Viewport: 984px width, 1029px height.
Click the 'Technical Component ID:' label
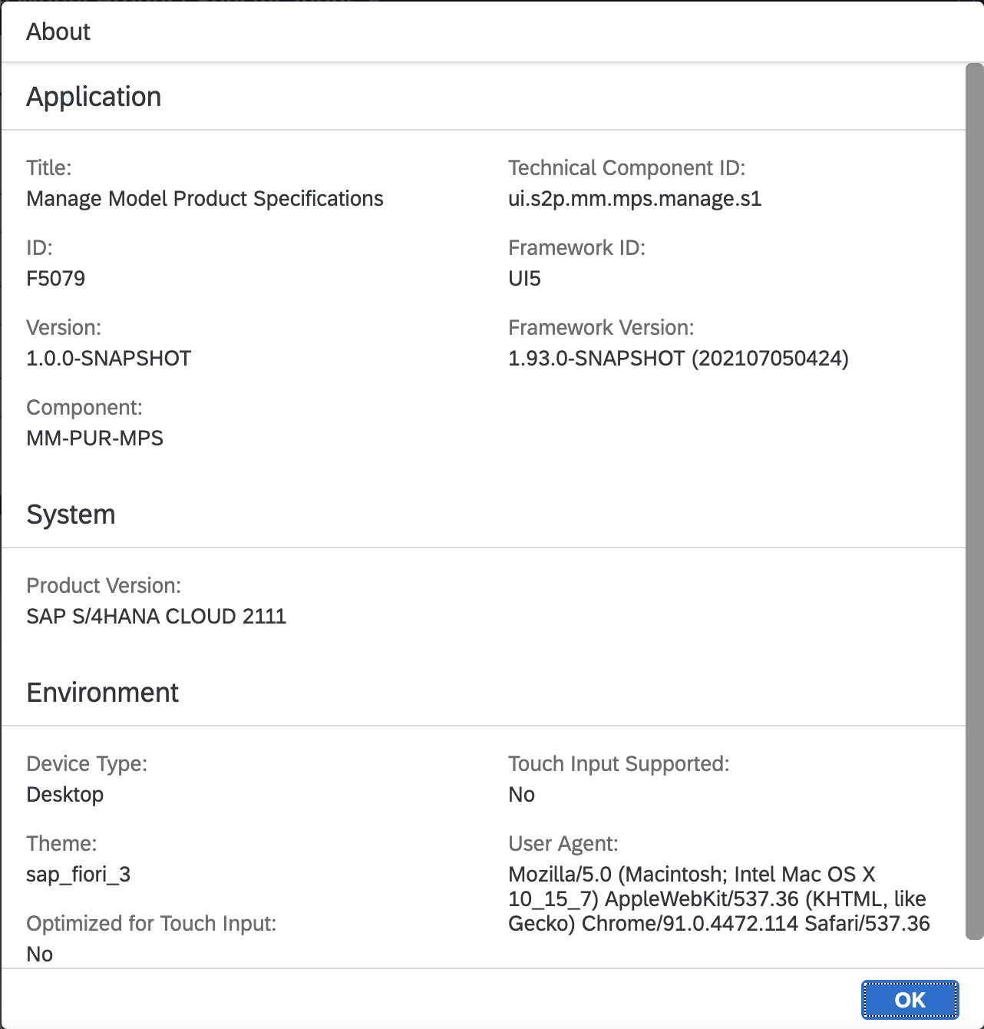(x=627, y=168)
